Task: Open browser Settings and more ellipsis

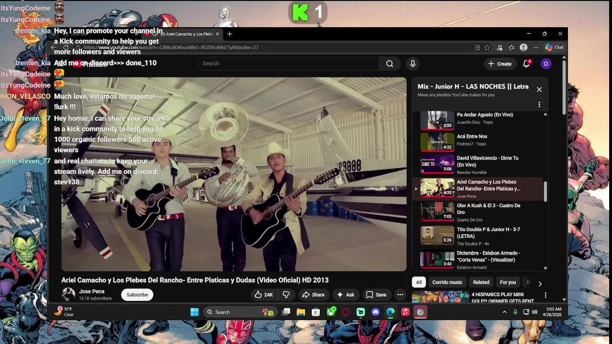Action: (536, 47)
